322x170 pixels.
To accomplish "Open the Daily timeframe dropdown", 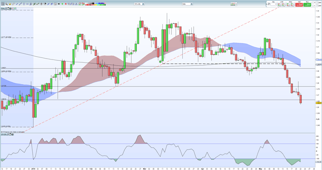I will tap(188, 4).
